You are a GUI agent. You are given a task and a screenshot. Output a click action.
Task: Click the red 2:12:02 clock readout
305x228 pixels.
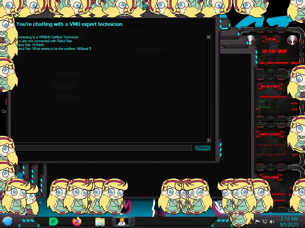(274, 51)
